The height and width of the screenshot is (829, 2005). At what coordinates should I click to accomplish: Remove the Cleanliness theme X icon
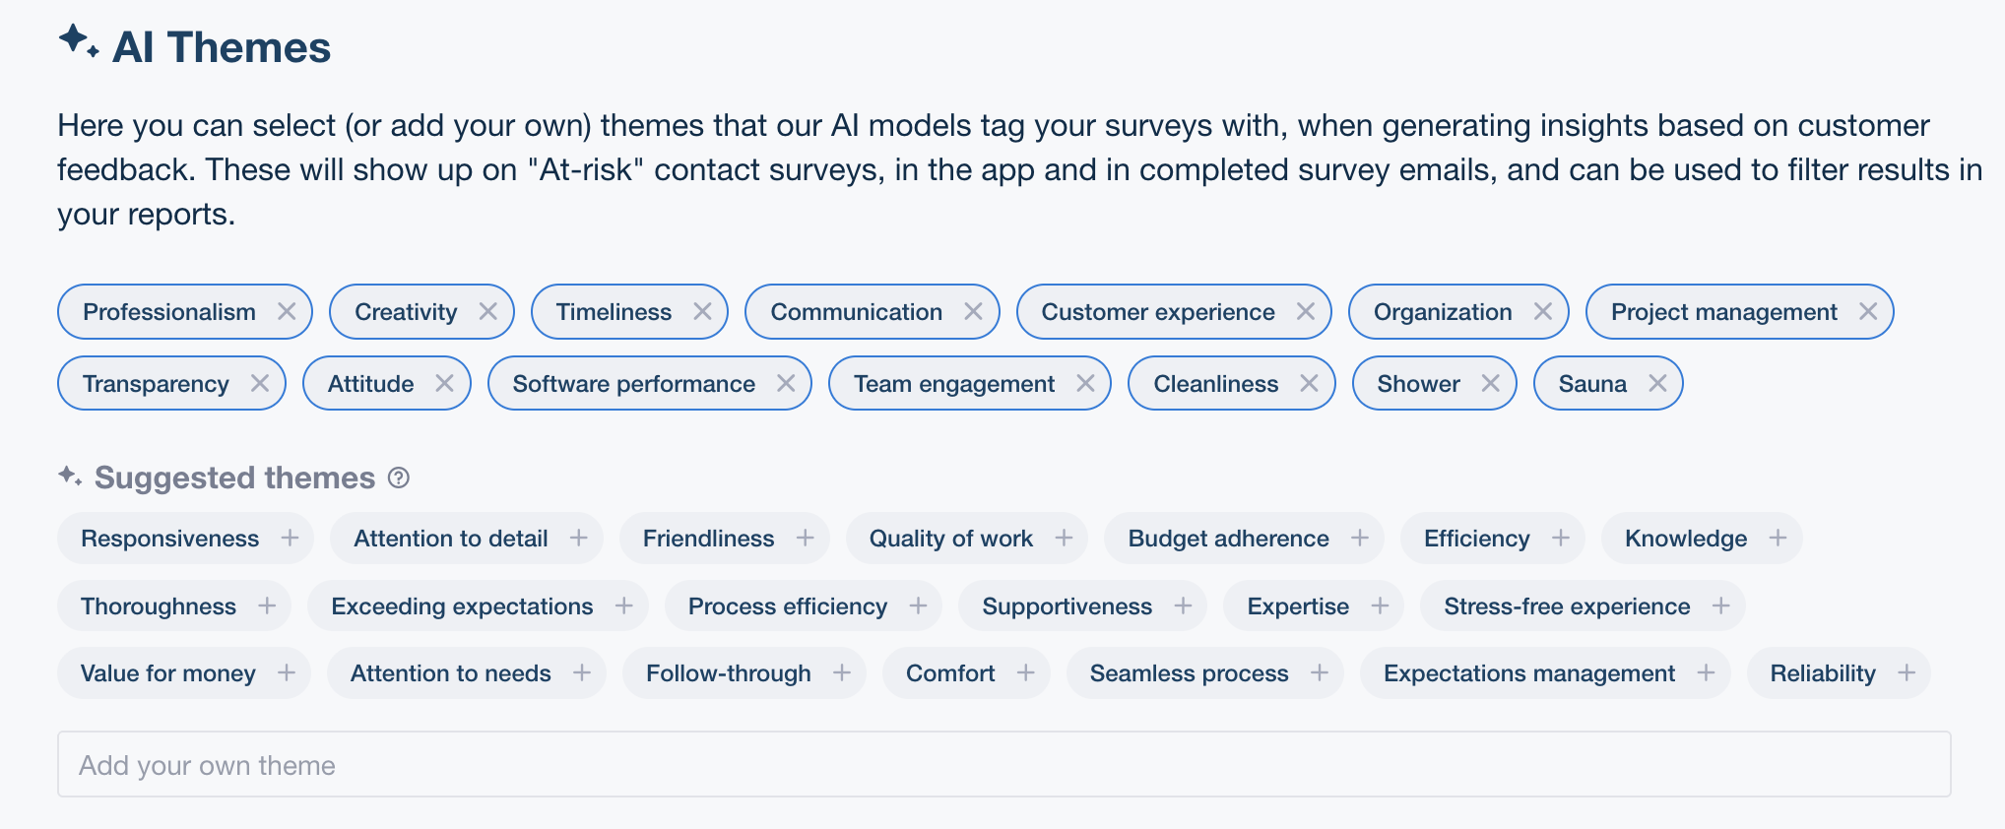tap(1309, 383)
